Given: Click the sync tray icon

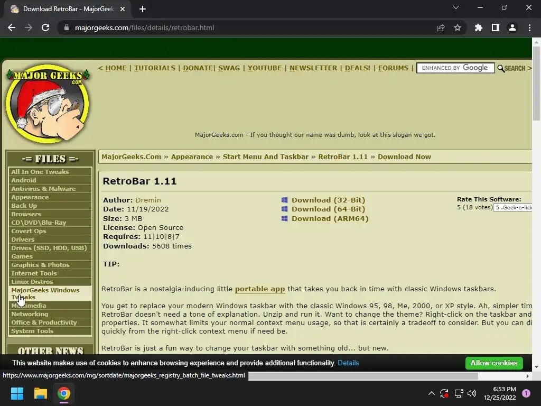Looking at the screenshot, I should click(x=444, y=393).
